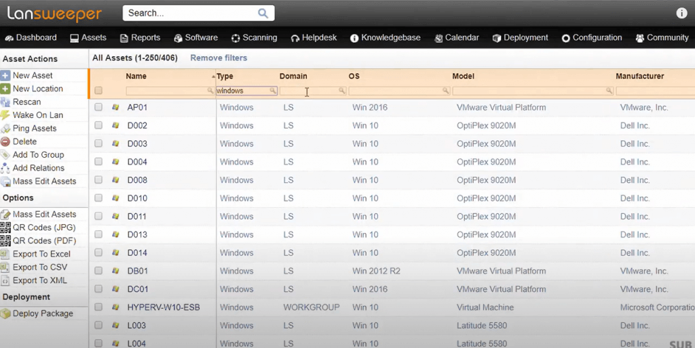
Task: Click the Remove filters link
Action: (x=219, y=58)
